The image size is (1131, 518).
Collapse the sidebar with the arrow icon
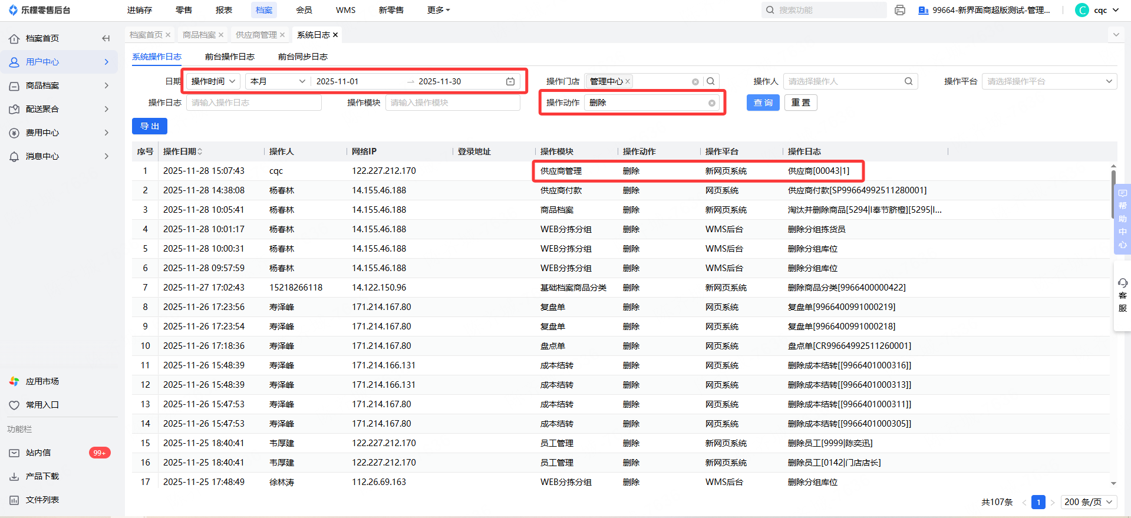point(106,38)
